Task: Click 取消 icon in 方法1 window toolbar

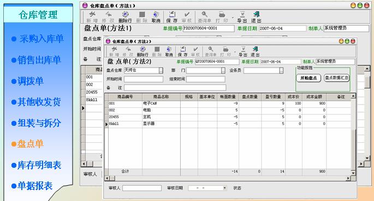Action: tap(156, 15)
